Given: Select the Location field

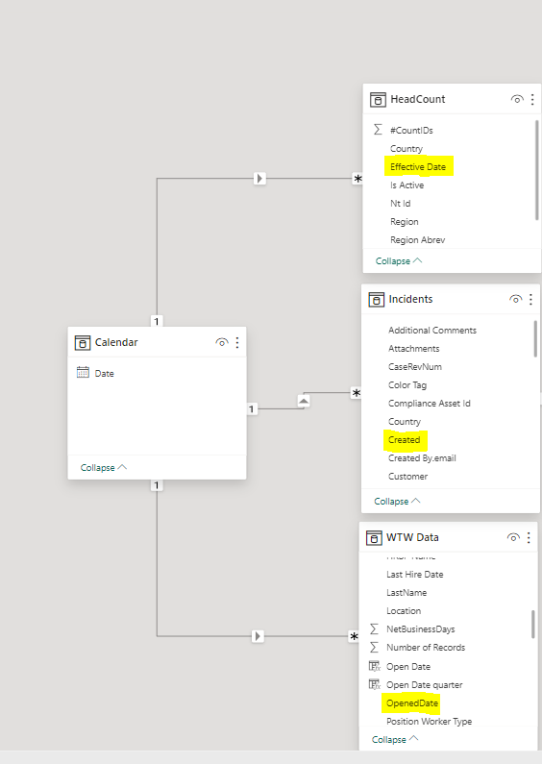Looking at the screenshot, I should 404,611.
